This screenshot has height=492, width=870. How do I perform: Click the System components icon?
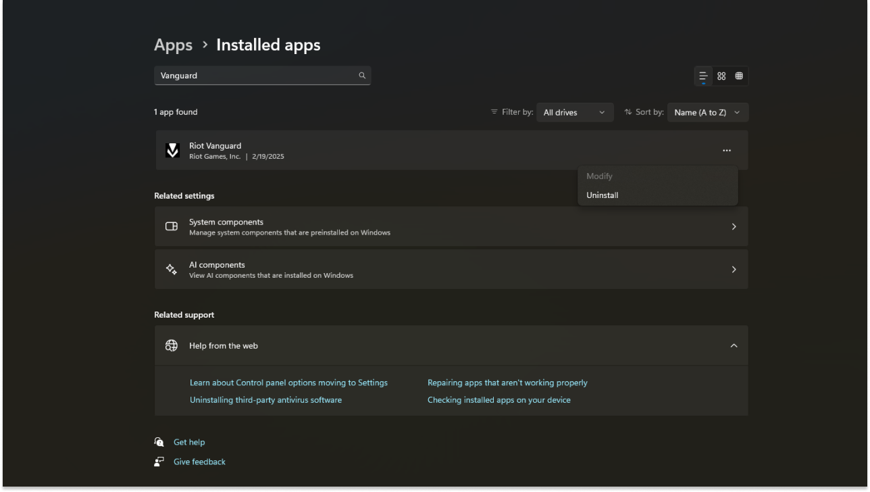[172, 226]
